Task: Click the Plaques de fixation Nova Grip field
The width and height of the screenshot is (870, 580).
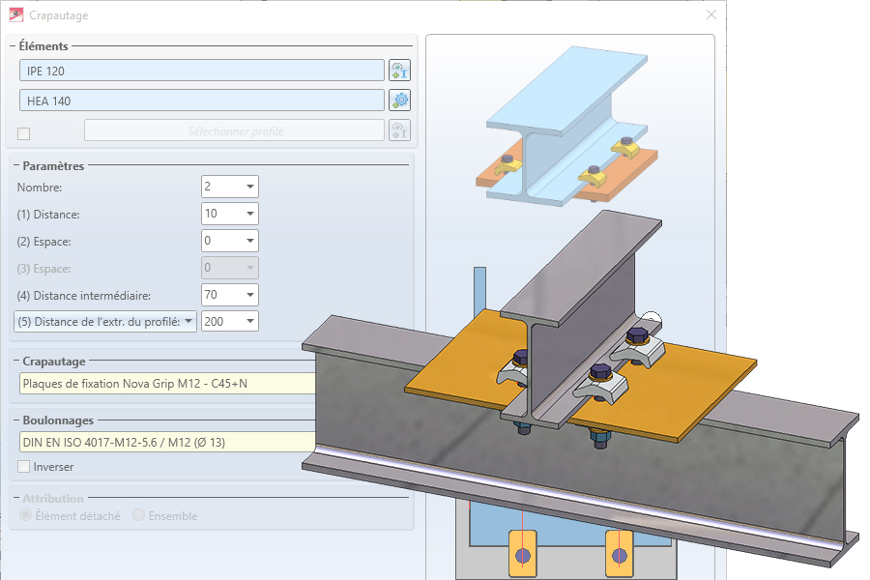Action: [166, 384]
